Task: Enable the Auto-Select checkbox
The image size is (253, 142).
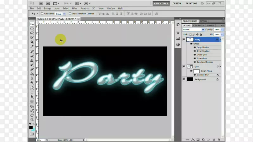Action: [42, 14]
